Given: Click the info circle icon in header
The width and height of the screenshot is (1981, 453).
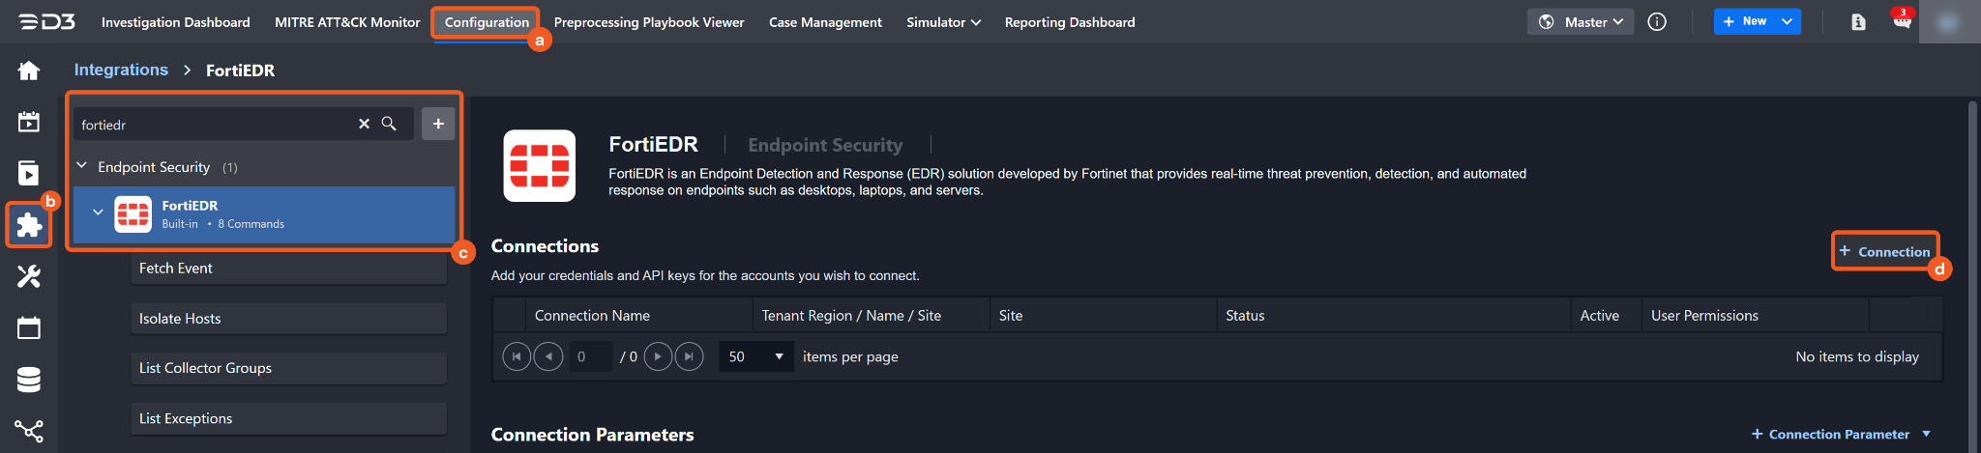Looking at the screenshot, I should (x=1657, y=22).
